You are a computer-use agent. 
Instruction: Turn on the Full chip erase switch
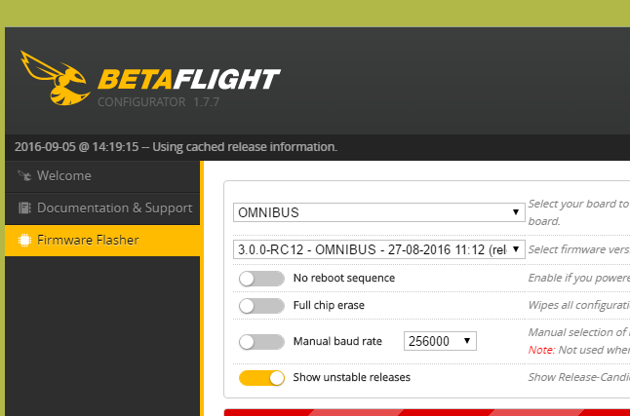260,305
